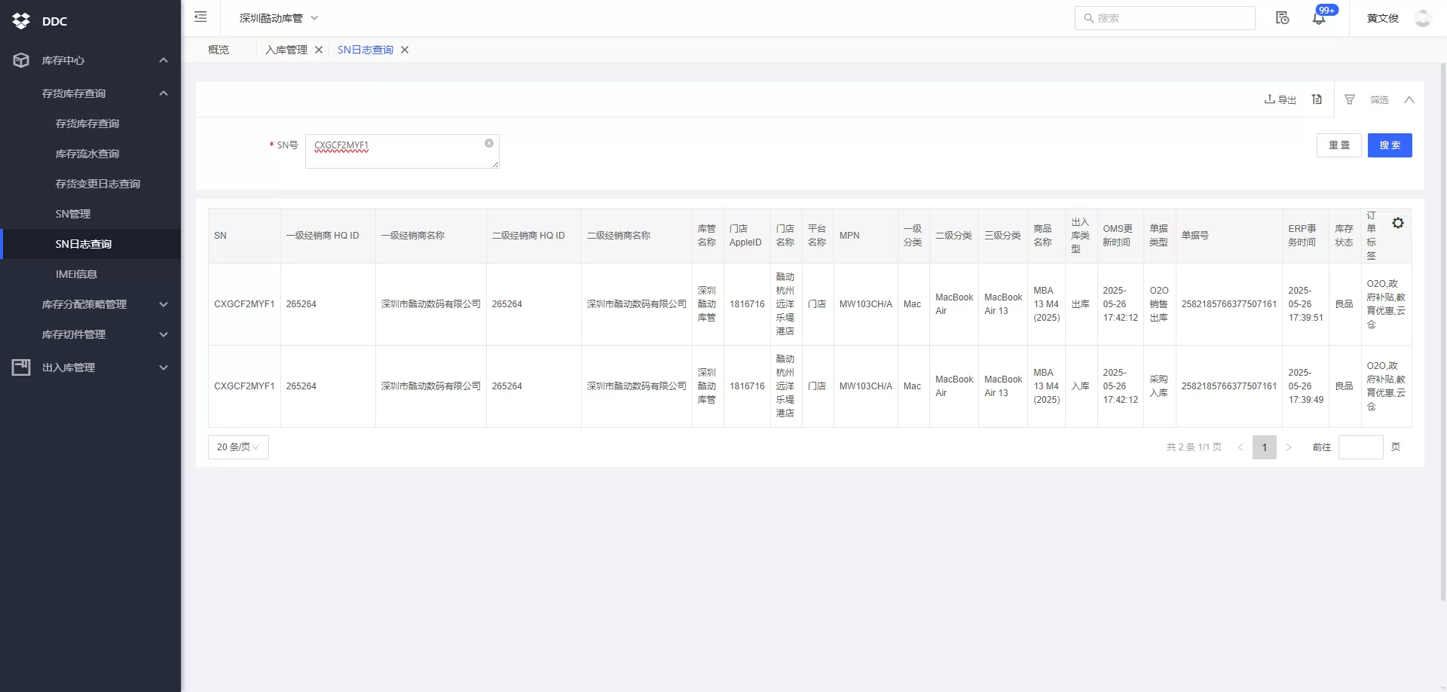
Task: Open the 20条/页 page size dropdown
Action: pos(238,447)
